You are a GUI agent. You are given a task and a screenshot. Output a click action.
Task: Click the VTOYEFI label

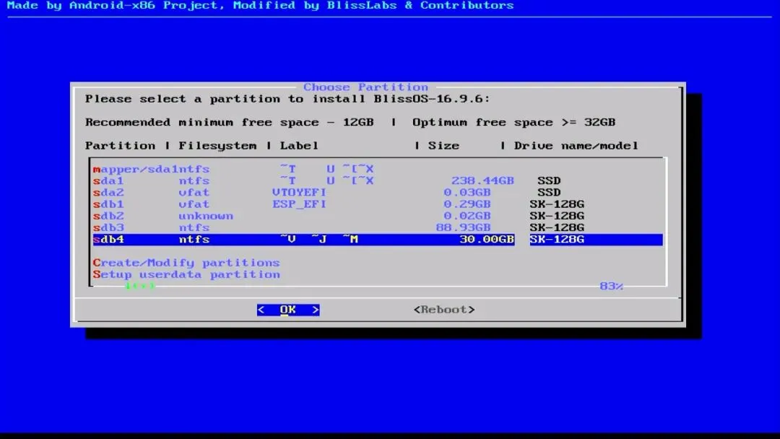[x=299, y=192]
